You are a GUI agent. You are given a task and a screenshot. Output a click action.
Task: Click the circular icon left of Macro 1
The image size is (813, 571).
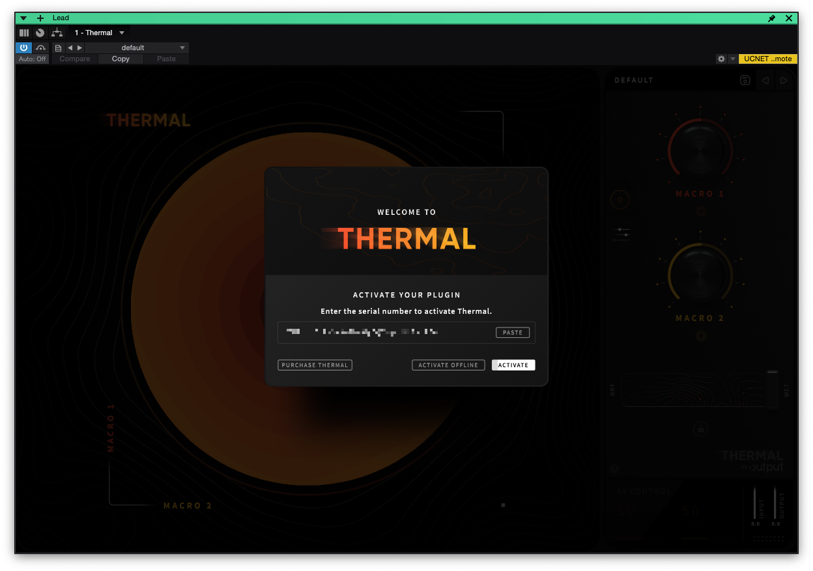620,200
